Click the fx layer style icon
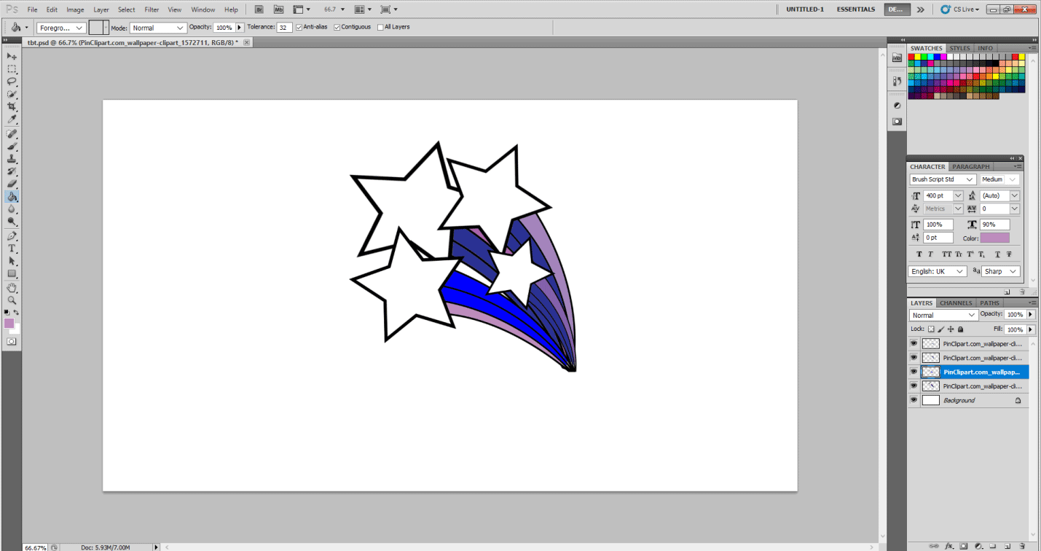 pyautogui.click(x=949, y=545)
